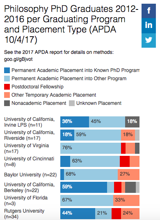Click the chart title text
The height and width of the screenshot is (220, 160).
click(x=71, y=24)
